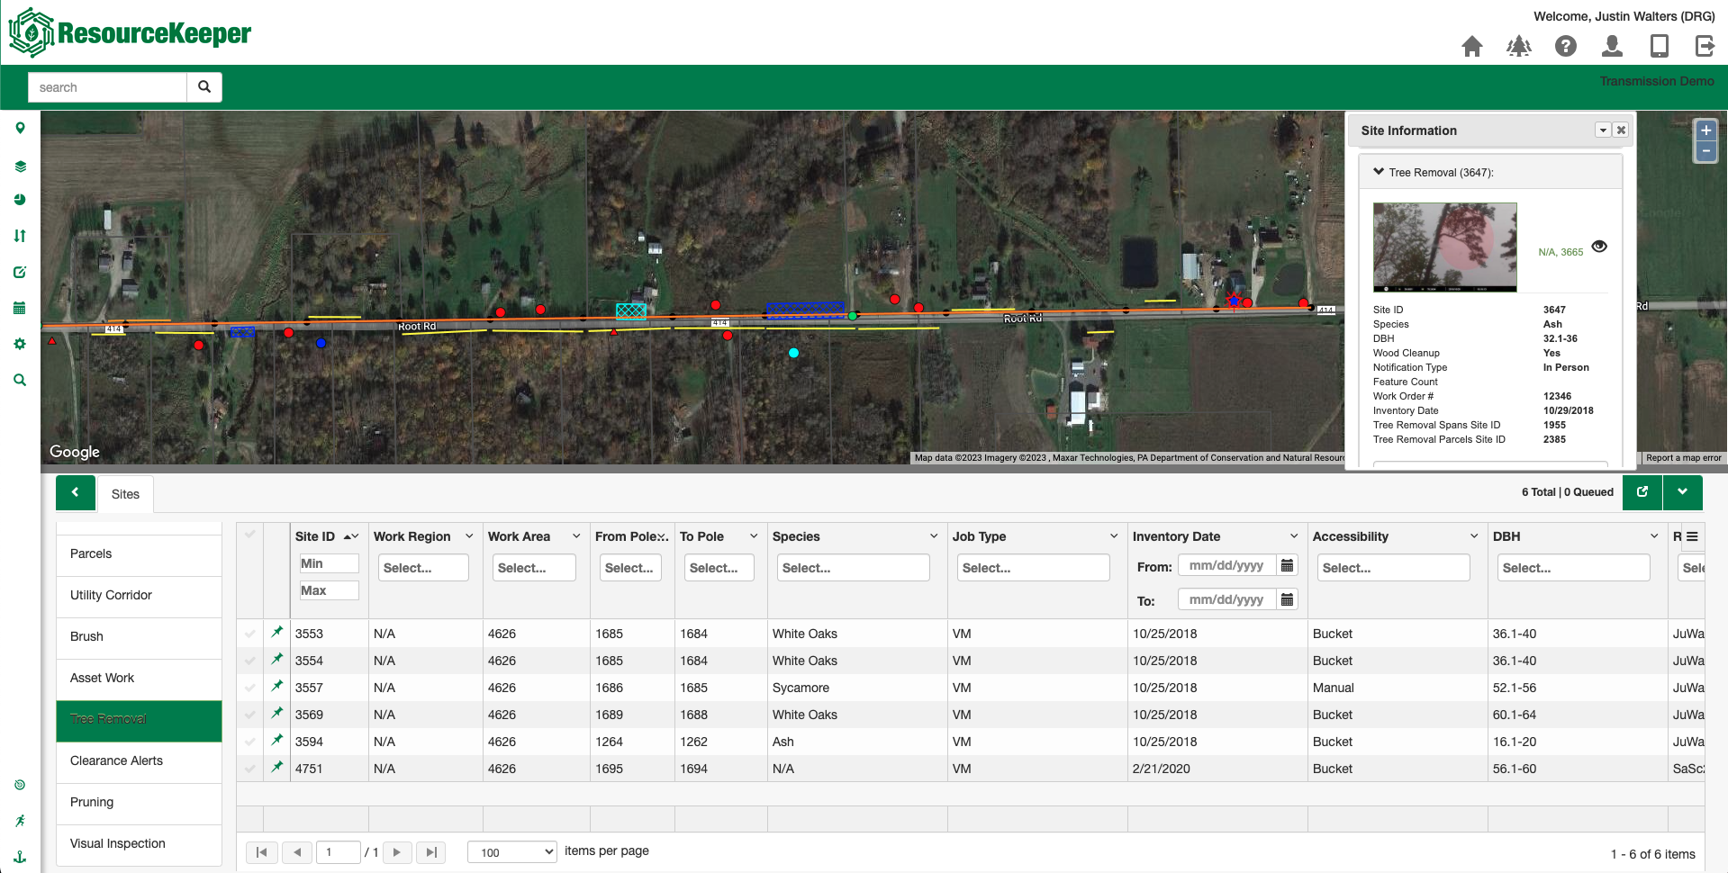The image size is (1728, 873).
Task: Click the home icon in the header
Action: click(1472, 46)
